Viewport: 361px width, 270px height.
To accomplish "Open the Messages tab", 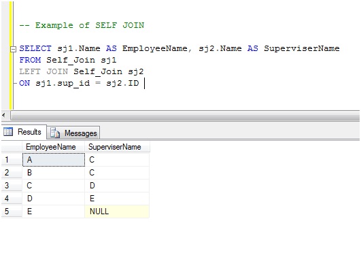I will point(73,133).
